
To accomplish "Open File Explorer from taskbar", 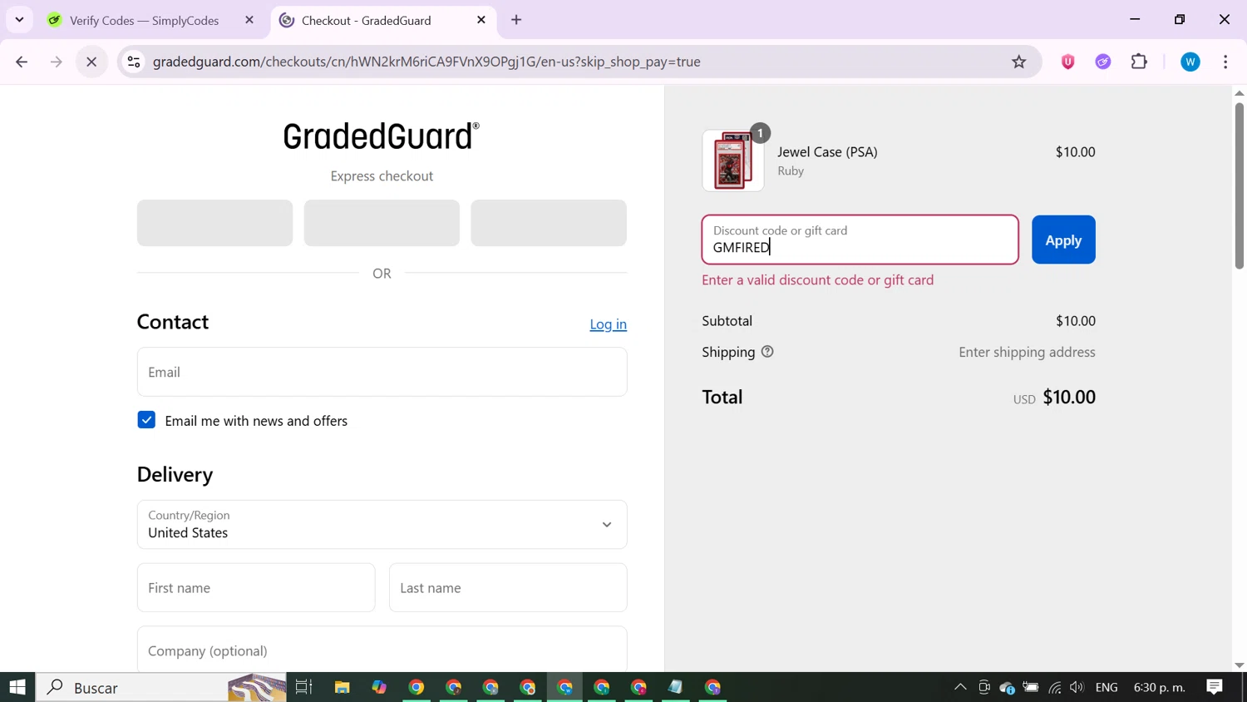I will pos(342,687).
